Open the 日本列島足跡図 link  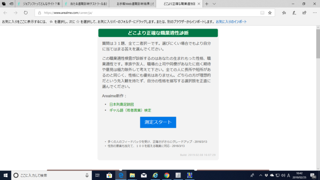pyautogui.click(x=121, y=105)
